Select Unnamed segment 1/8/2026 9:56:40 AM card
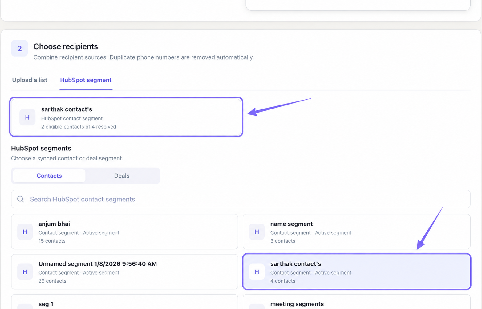Image resolution: width=482 pixels, height=309 pixels. coord(125,272)
